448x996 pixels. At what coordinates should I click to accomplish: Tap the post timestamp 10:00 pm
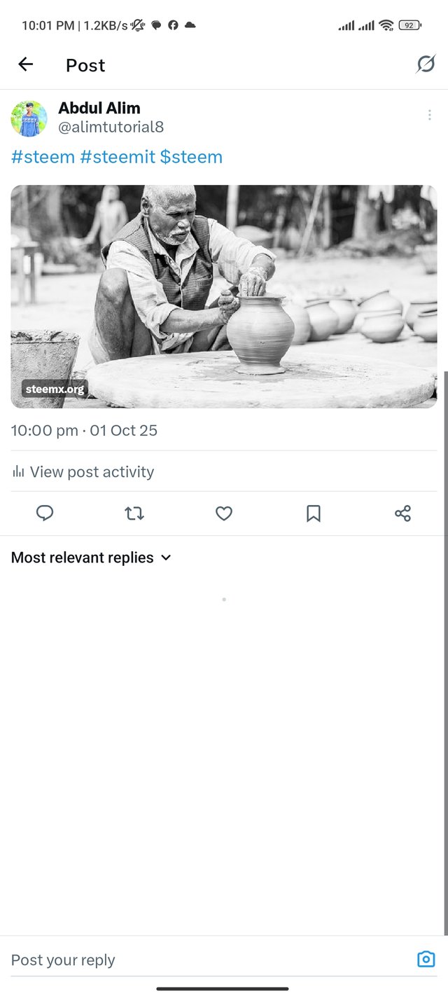pos(44,430)
